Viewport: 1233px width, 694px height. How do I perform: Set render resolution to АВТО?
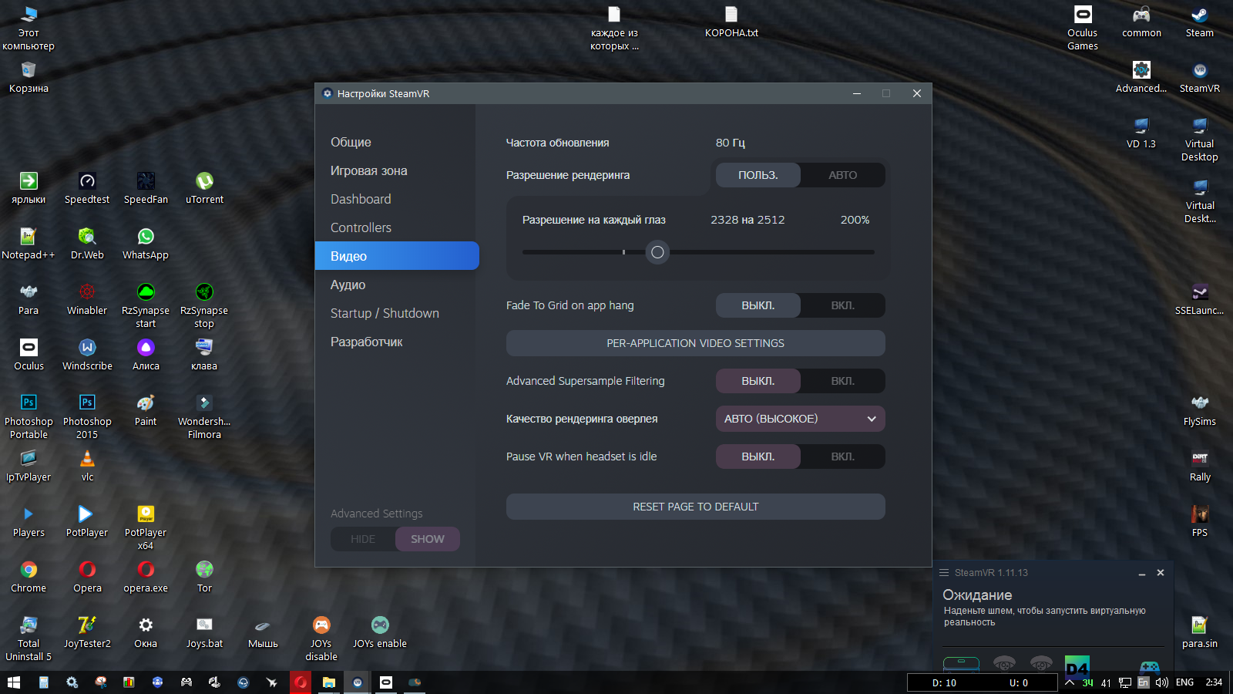[842, 175]
